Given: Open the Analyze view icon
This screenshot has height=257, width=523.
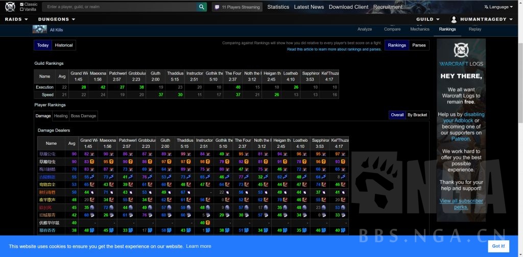Looking at the screenshot, I should tap(365, 25).
